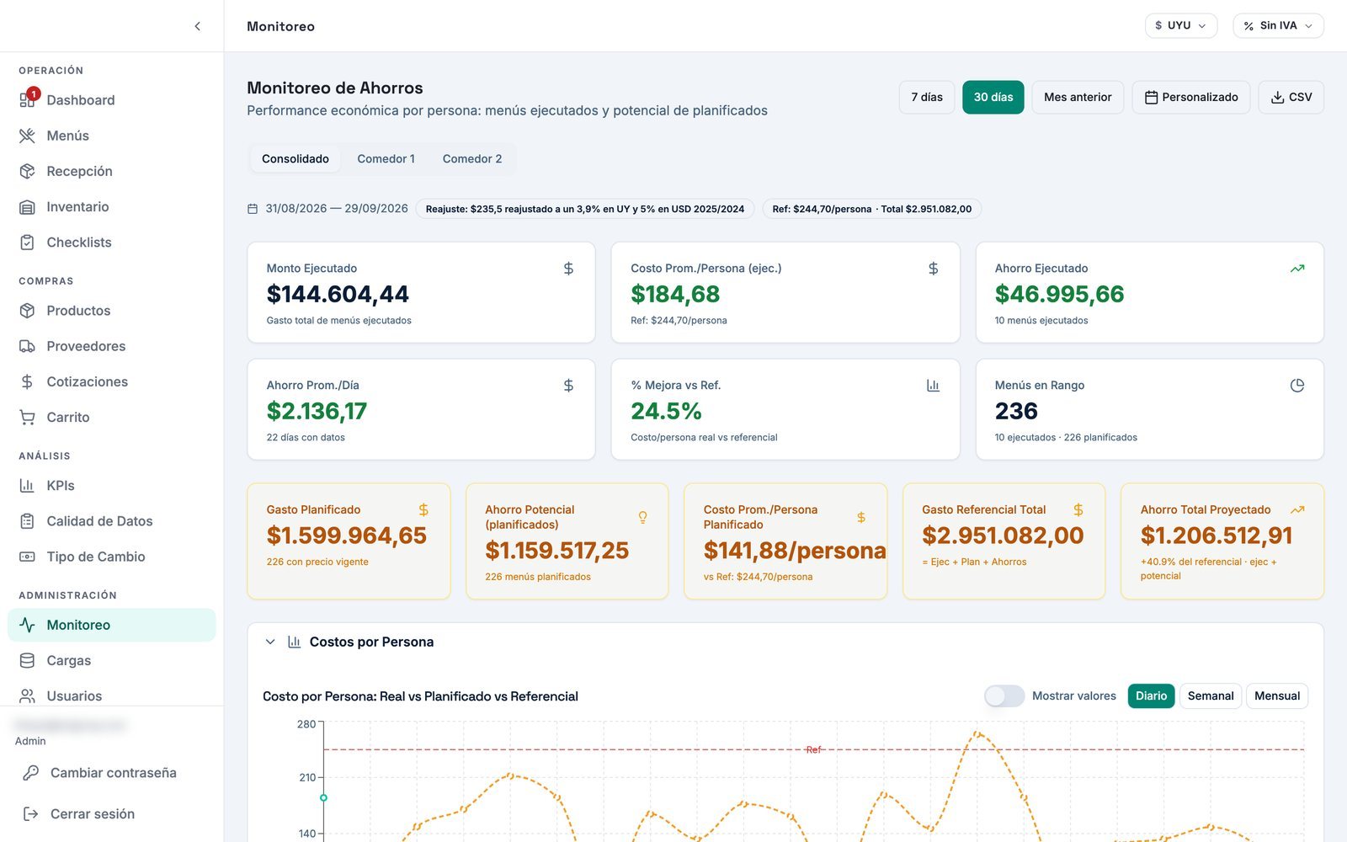Open KPIs bar chart icon
Screen dimensions: 1347x842
(27, 486)
